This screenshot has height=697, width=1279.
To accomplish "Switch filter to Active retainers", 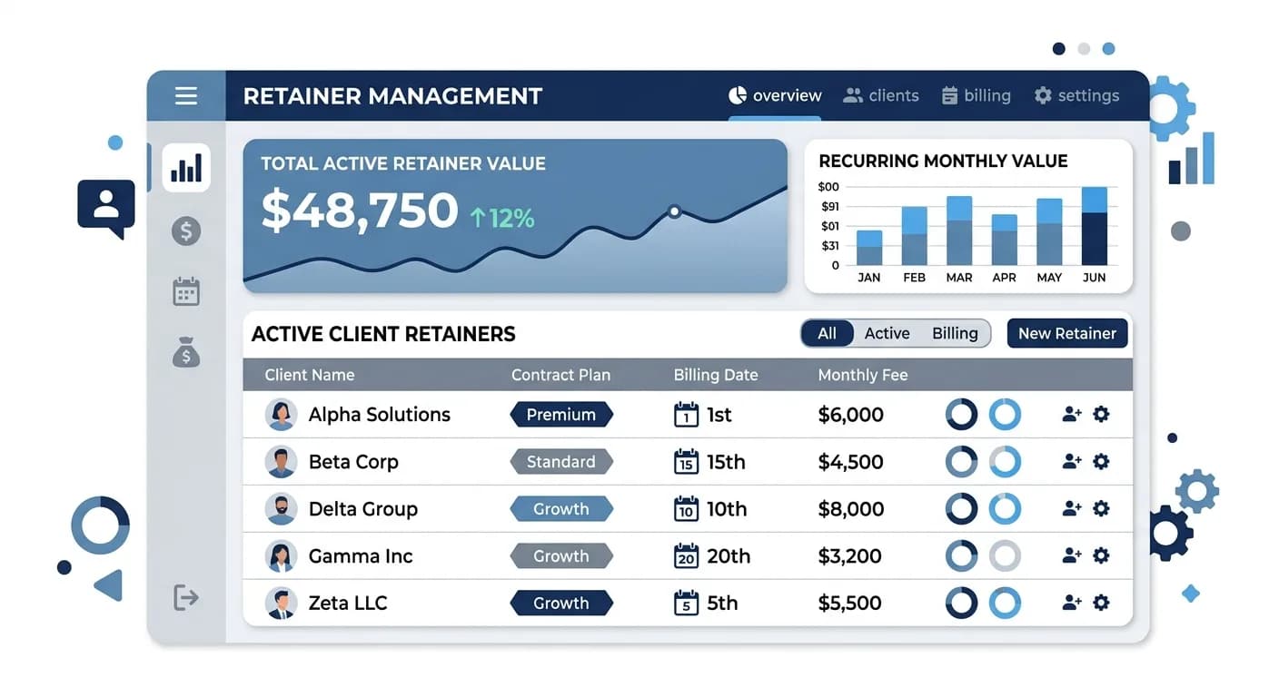I will click(887, 333).
